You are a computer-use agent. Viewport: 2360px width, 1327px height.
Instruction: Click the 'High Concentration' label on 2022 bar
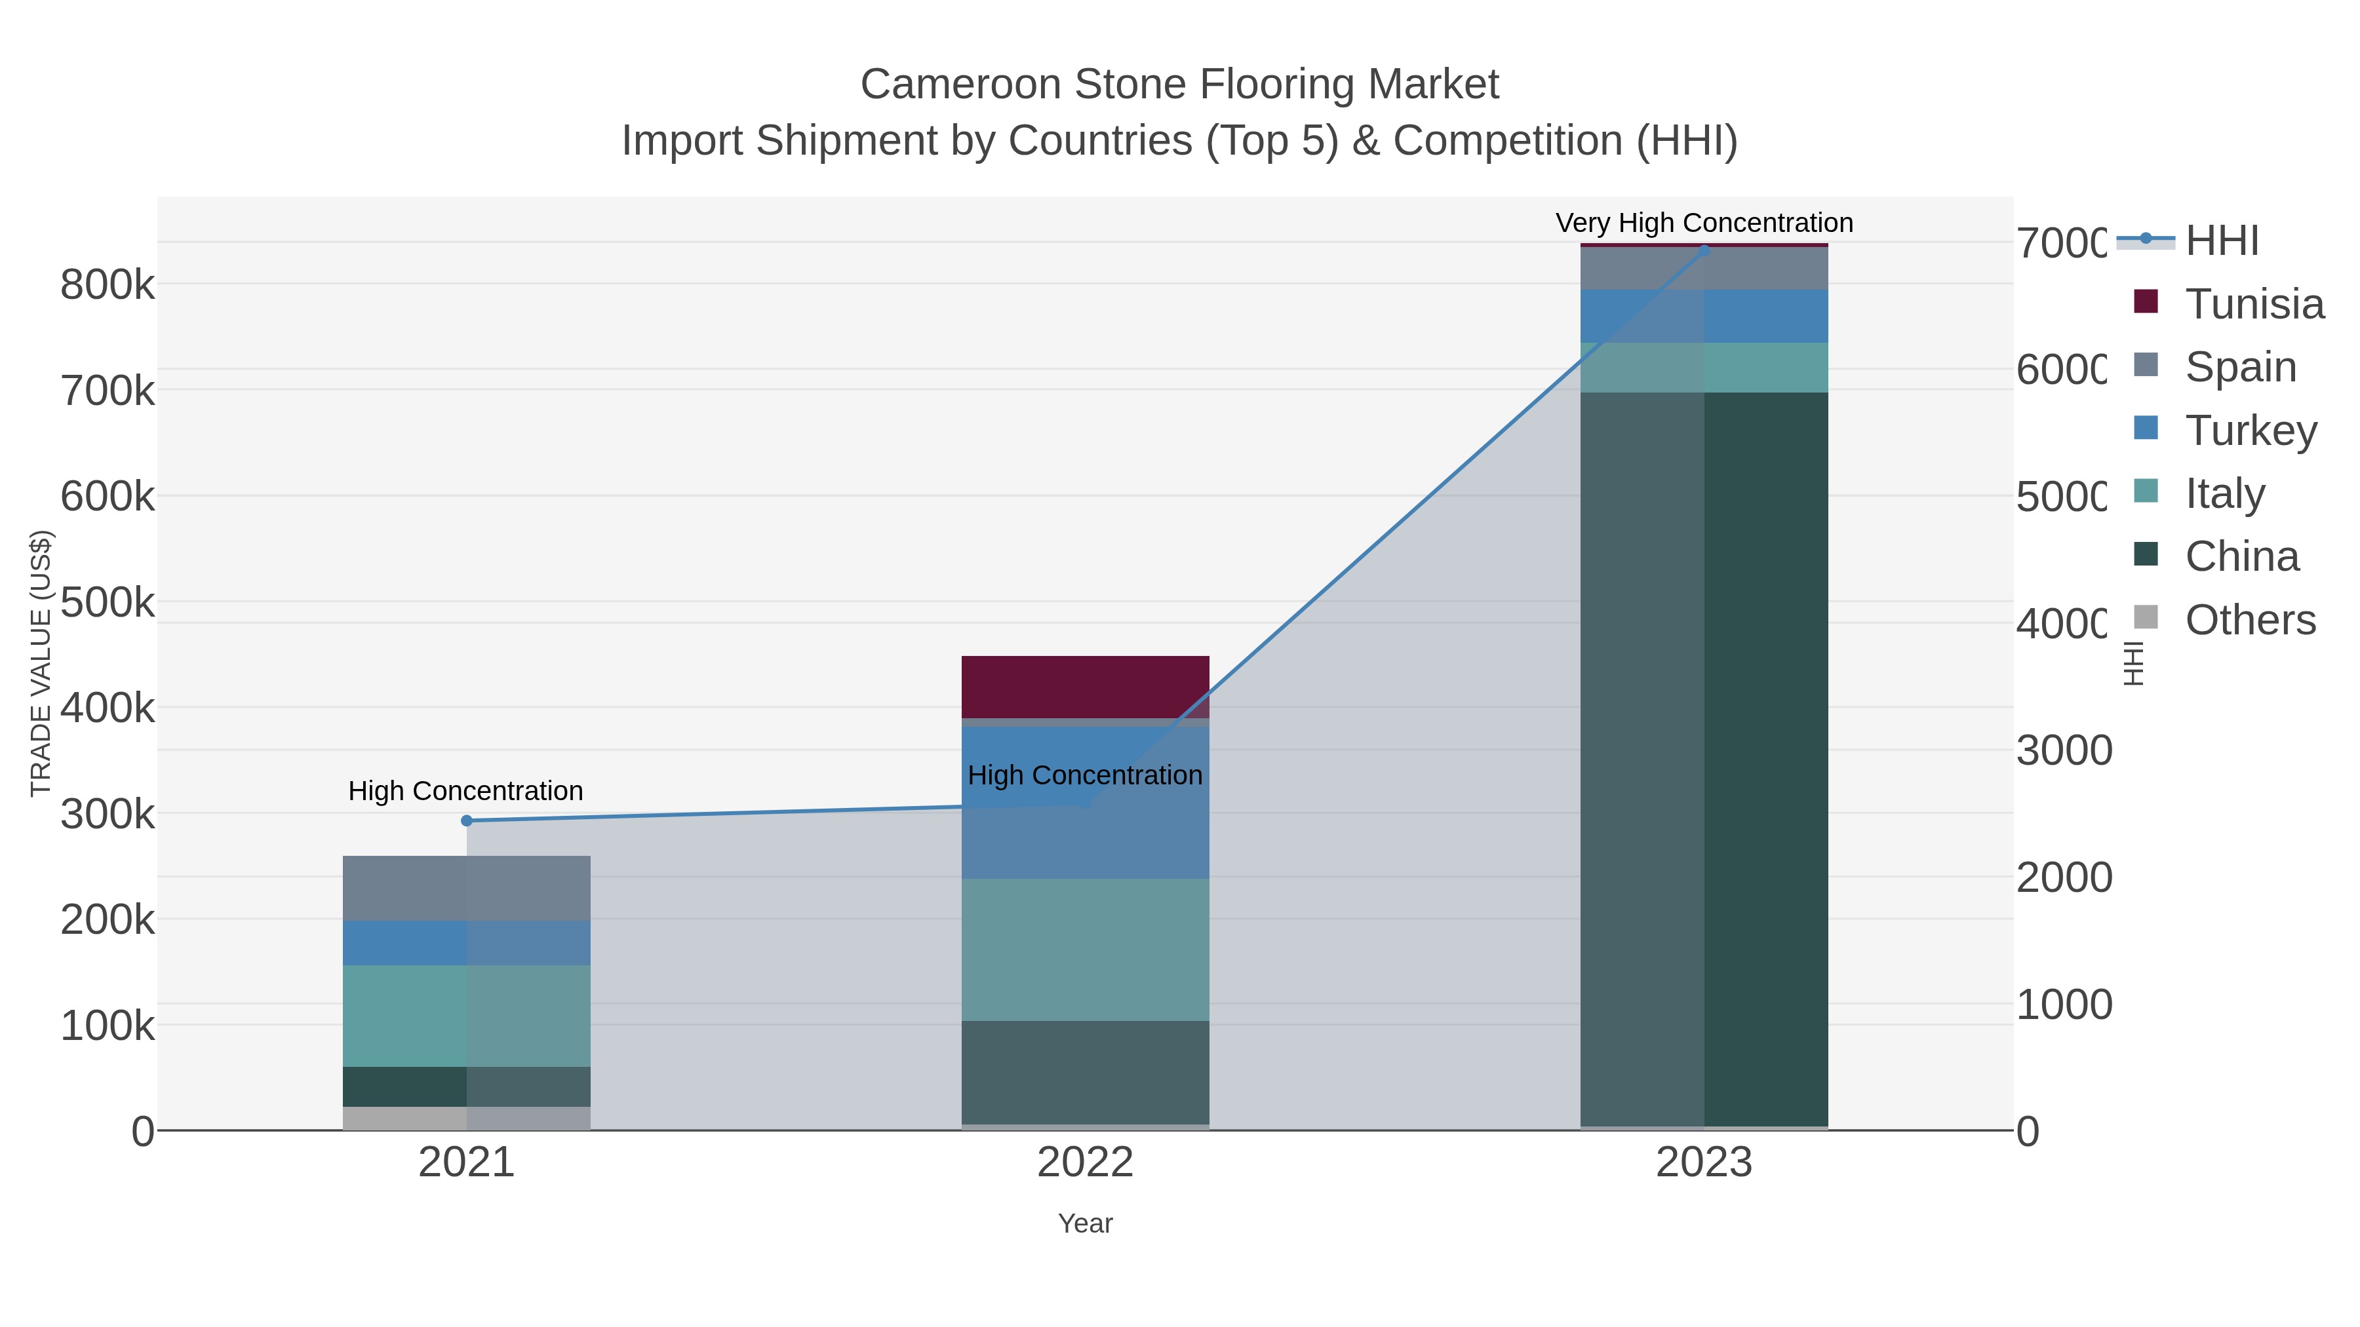click(1085, 775)
